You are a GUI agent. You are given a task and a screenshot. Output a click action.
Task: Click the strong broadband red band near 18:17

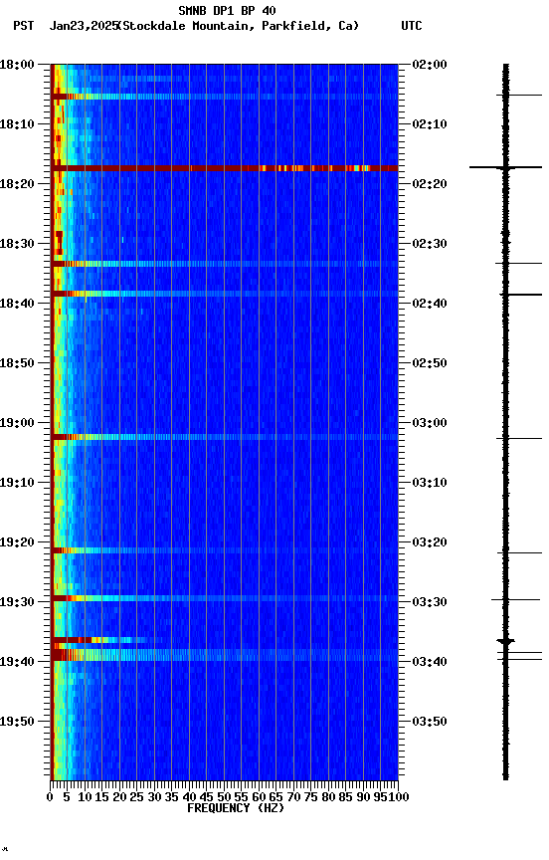pos(224,168)
